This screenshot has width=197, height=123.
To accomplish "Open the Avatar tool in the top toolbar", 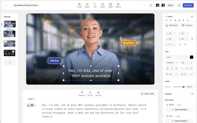I will pyautogui.click(x=80, y=5).
